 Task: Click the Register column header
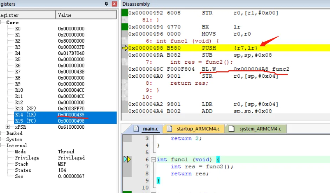[14, 15]
